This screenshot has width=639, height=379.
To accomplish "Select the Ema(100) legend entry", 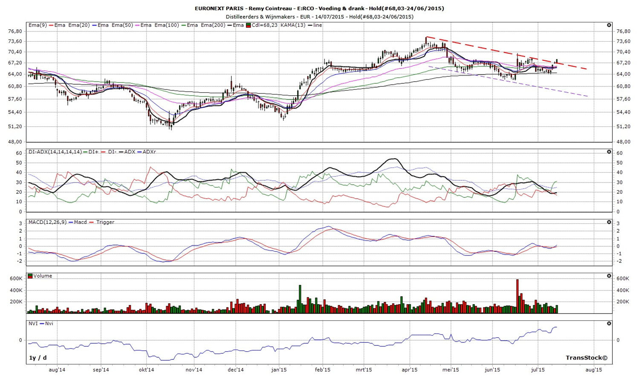I will [x=166, y=26].
